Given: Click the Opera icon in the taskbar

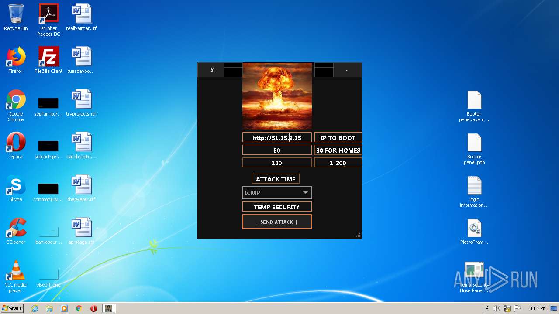Looking at the screenshot, I should click(x=93, y=308).
